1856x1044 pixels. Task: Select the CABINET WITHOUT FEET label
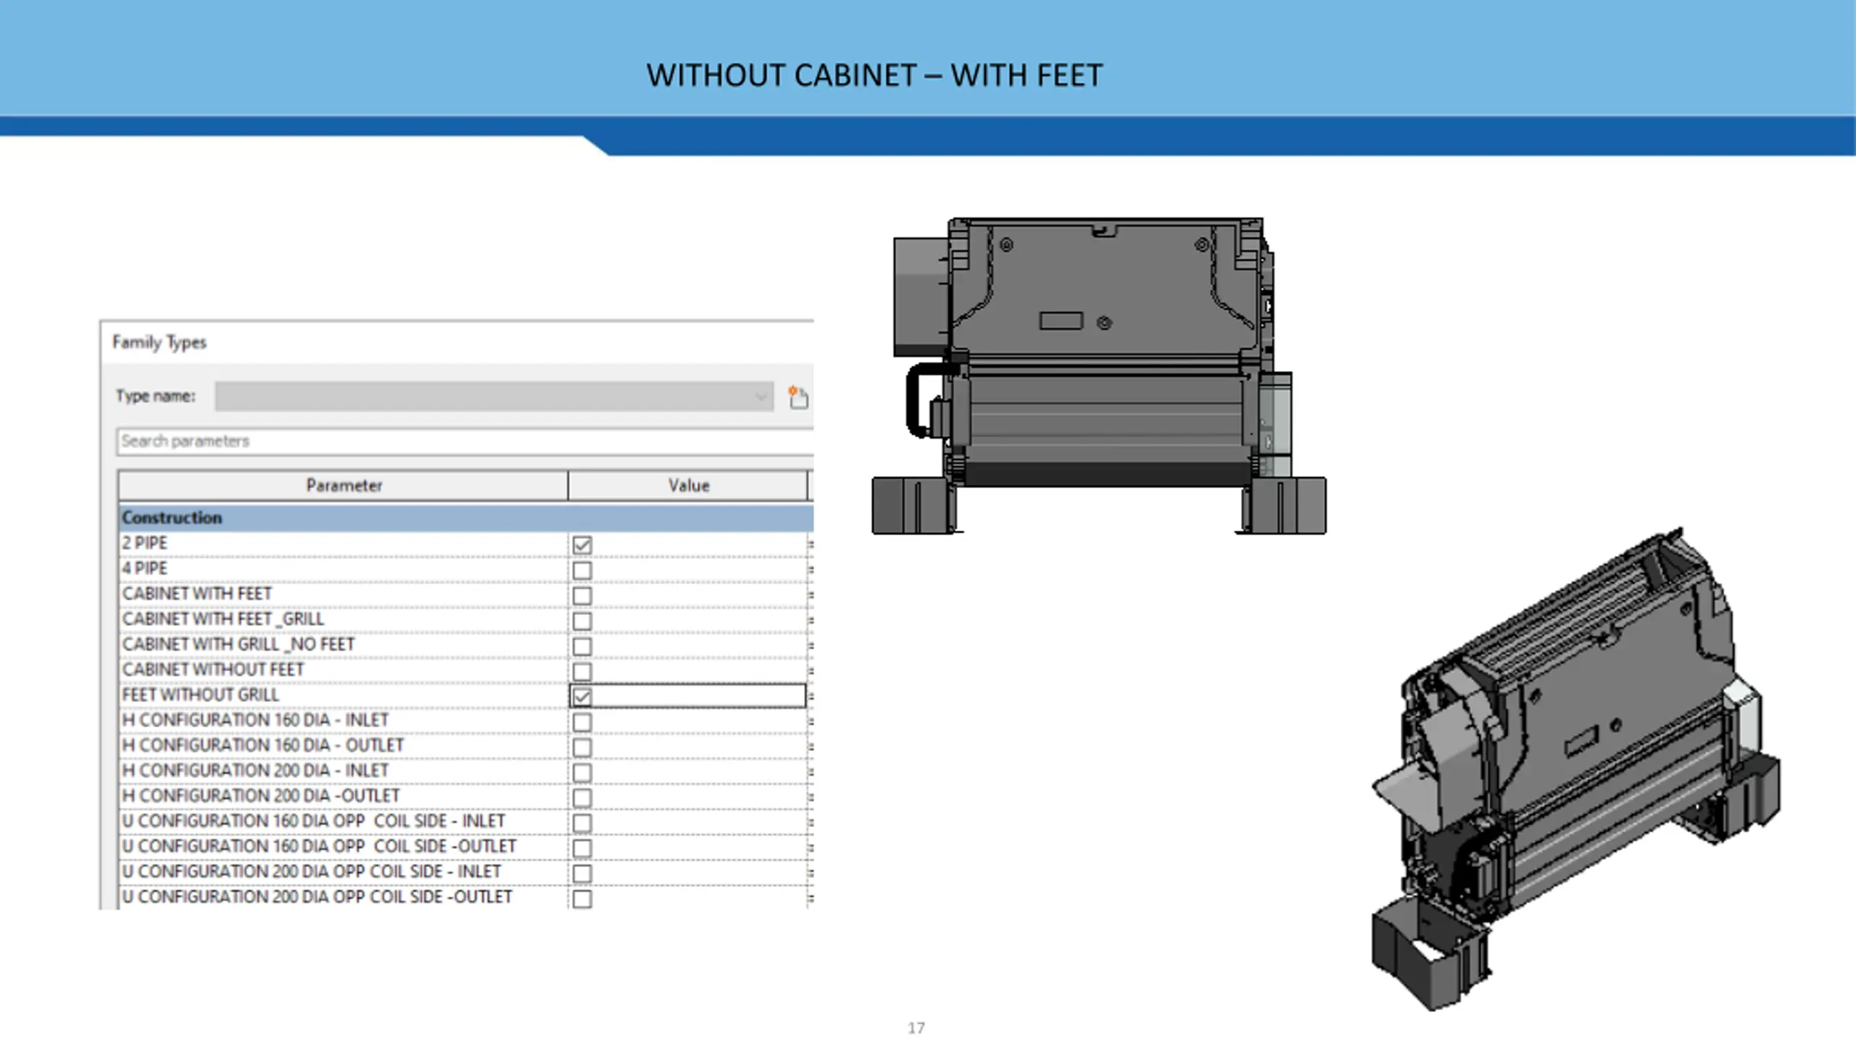coord(213,670)
